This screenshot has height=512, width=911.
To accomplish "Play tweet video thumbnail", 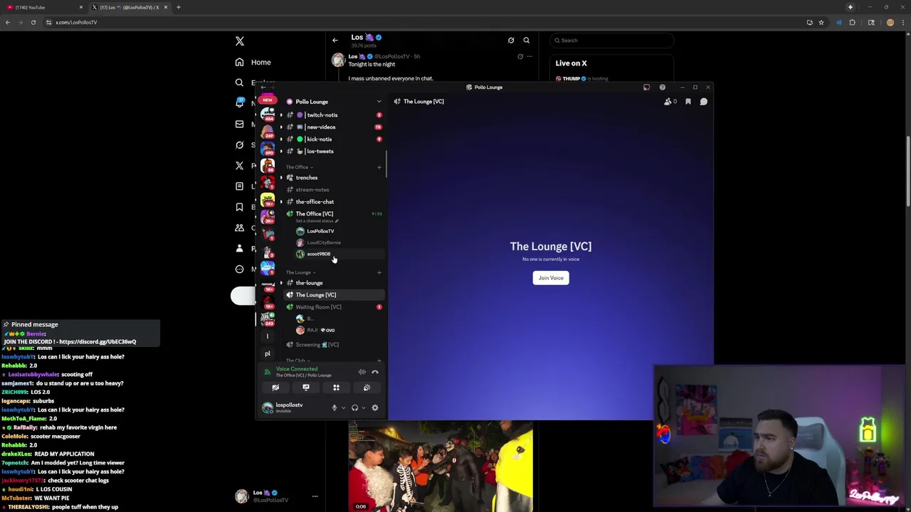I will [441, 466].
